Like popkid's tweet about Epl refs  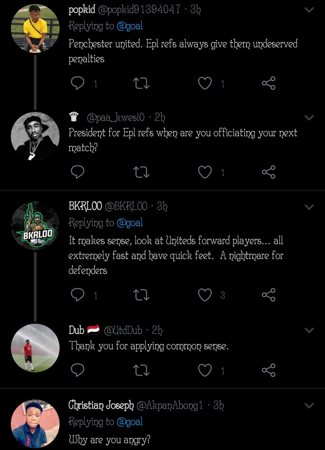coord(205,83)
